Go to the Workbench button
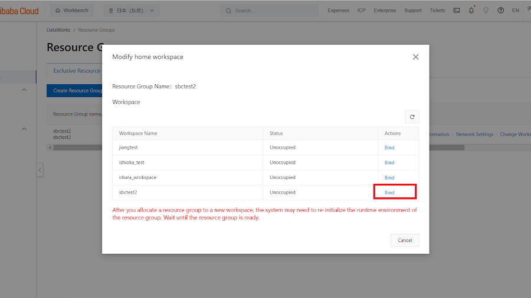 (x=72, y=11)
